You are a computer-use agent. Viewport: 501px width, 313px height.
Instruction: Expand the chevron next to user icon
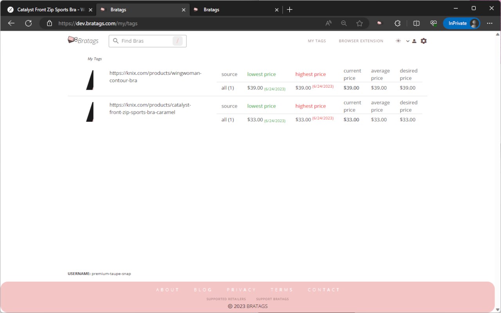click(x=407, y=41)
